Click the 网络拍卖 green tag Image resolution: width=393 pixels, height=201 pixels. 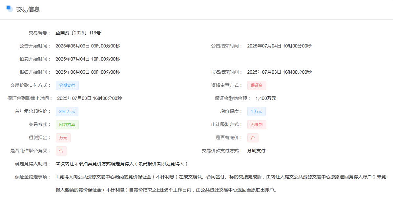pyautogui.click(x=67, y=124)
